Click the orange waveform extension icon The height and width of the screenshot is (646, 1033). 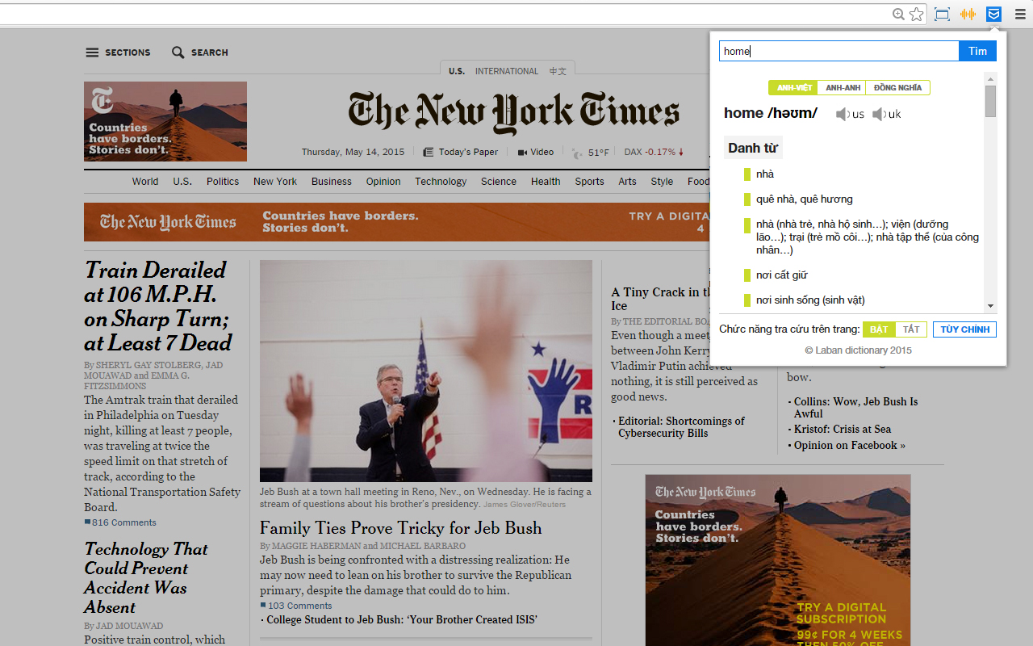[968, 14]
